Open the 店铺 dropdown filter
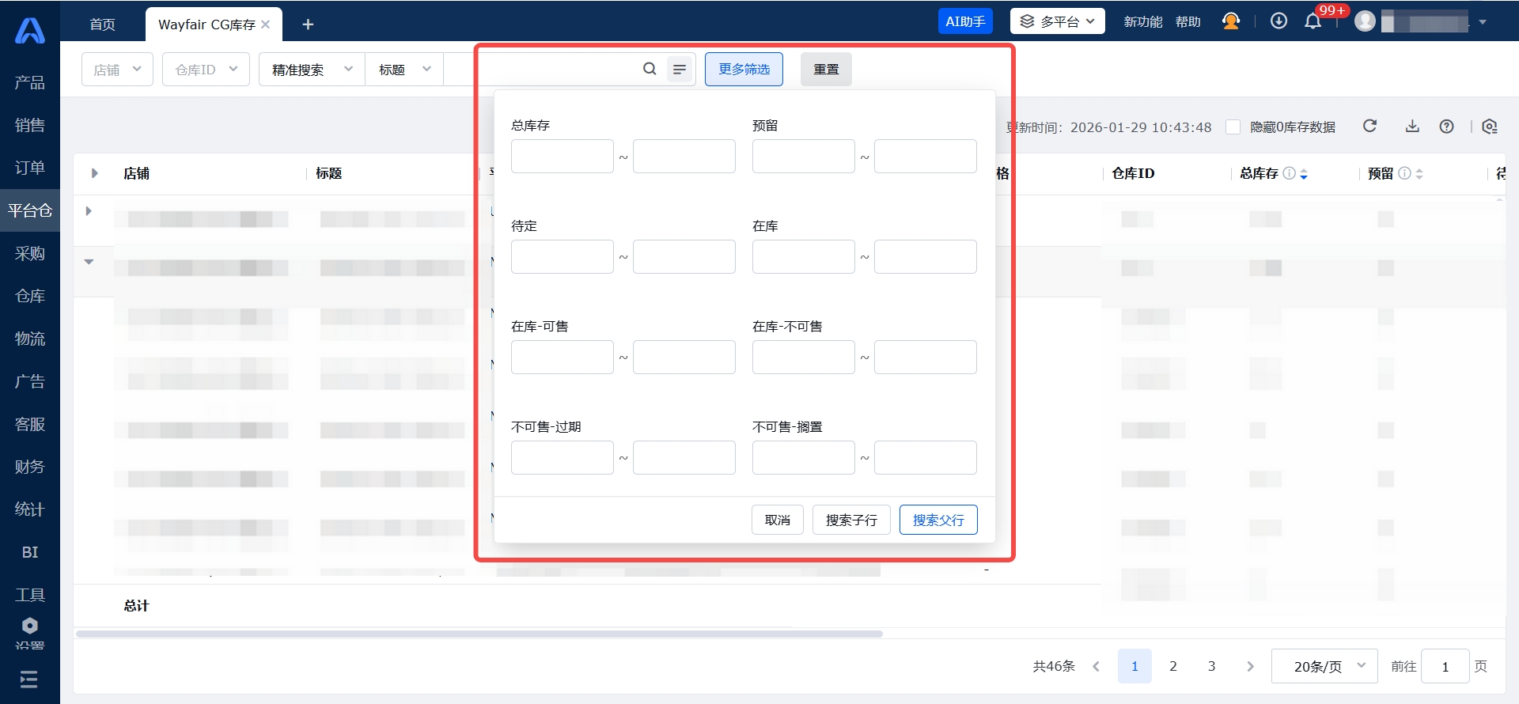 coord(117,70)
